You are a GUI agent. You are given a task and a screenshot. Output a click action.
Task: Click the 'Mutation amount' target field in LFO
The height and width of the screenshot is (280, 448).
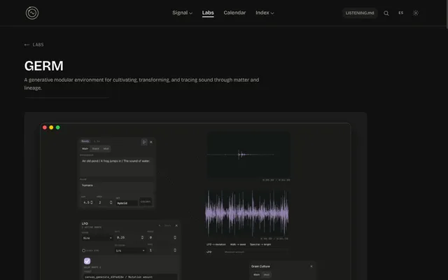130,277
